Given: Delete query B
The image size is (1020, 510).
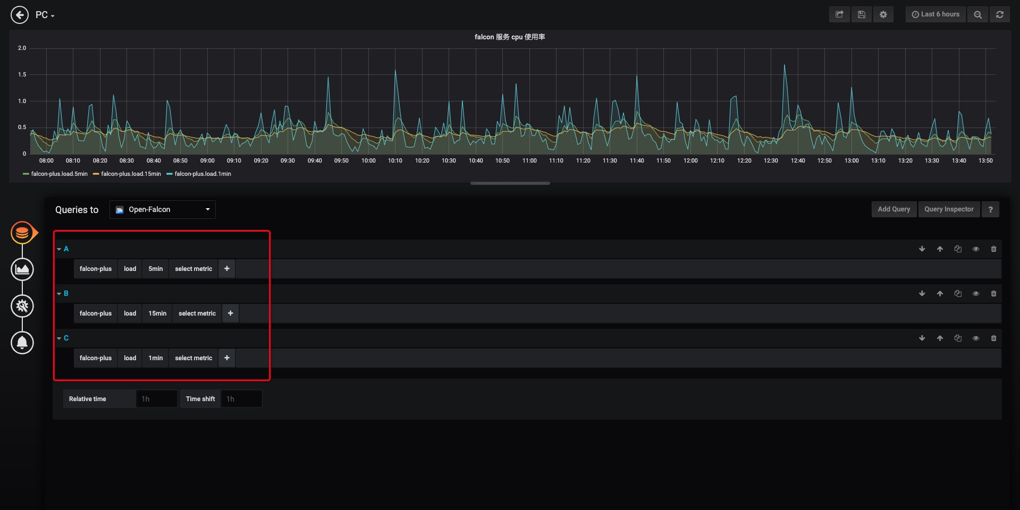Looking at the screenshot, I should pyautogui.click(x=993, y=293).
